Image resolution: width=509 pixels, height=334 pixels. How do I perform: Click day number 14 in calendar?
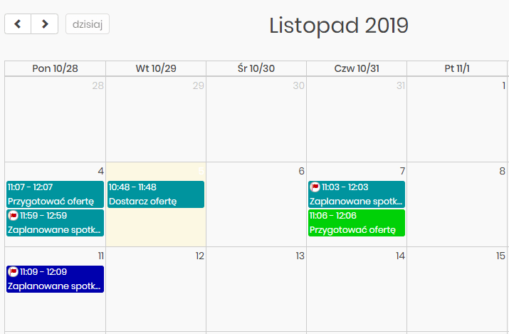(400, 256)
